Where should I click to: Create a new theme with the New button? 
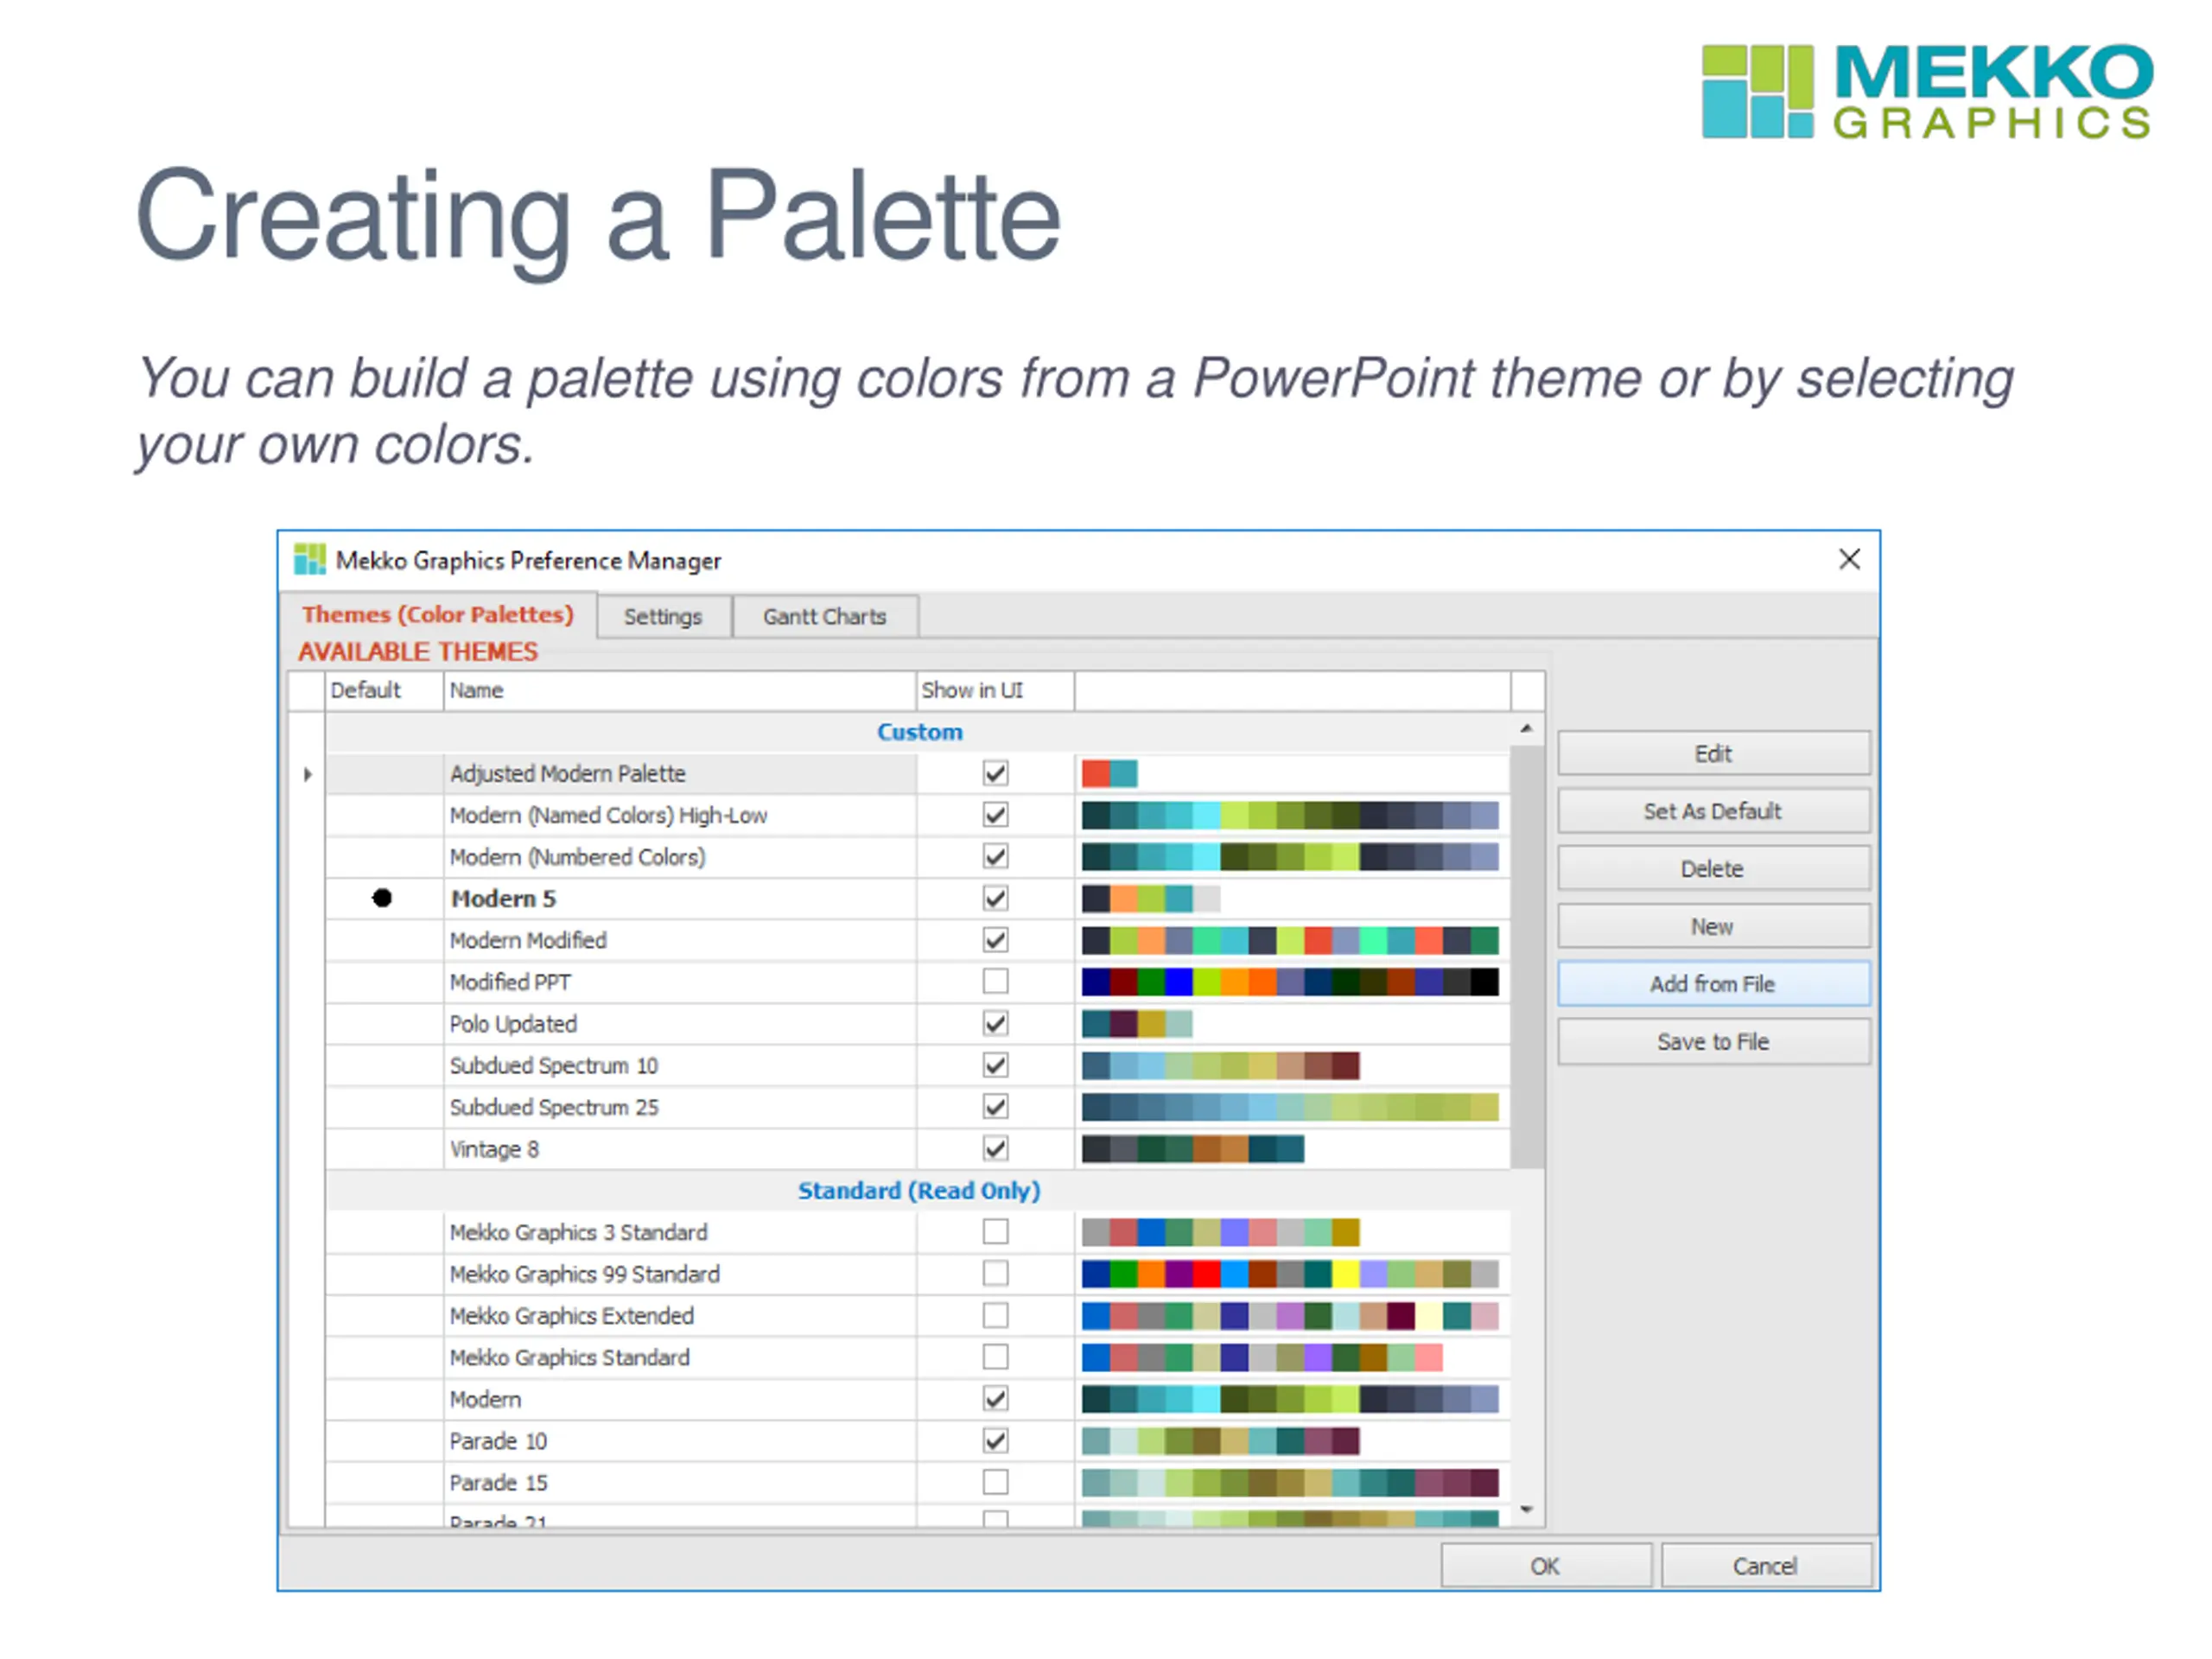pos(1713,927)
